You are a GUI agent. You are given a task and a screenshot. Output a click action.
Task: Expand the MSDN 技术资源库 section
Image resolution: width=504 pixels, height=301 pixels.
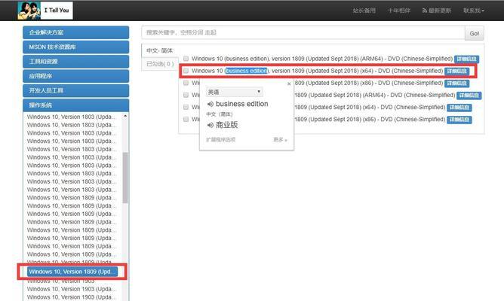point(76,47)
